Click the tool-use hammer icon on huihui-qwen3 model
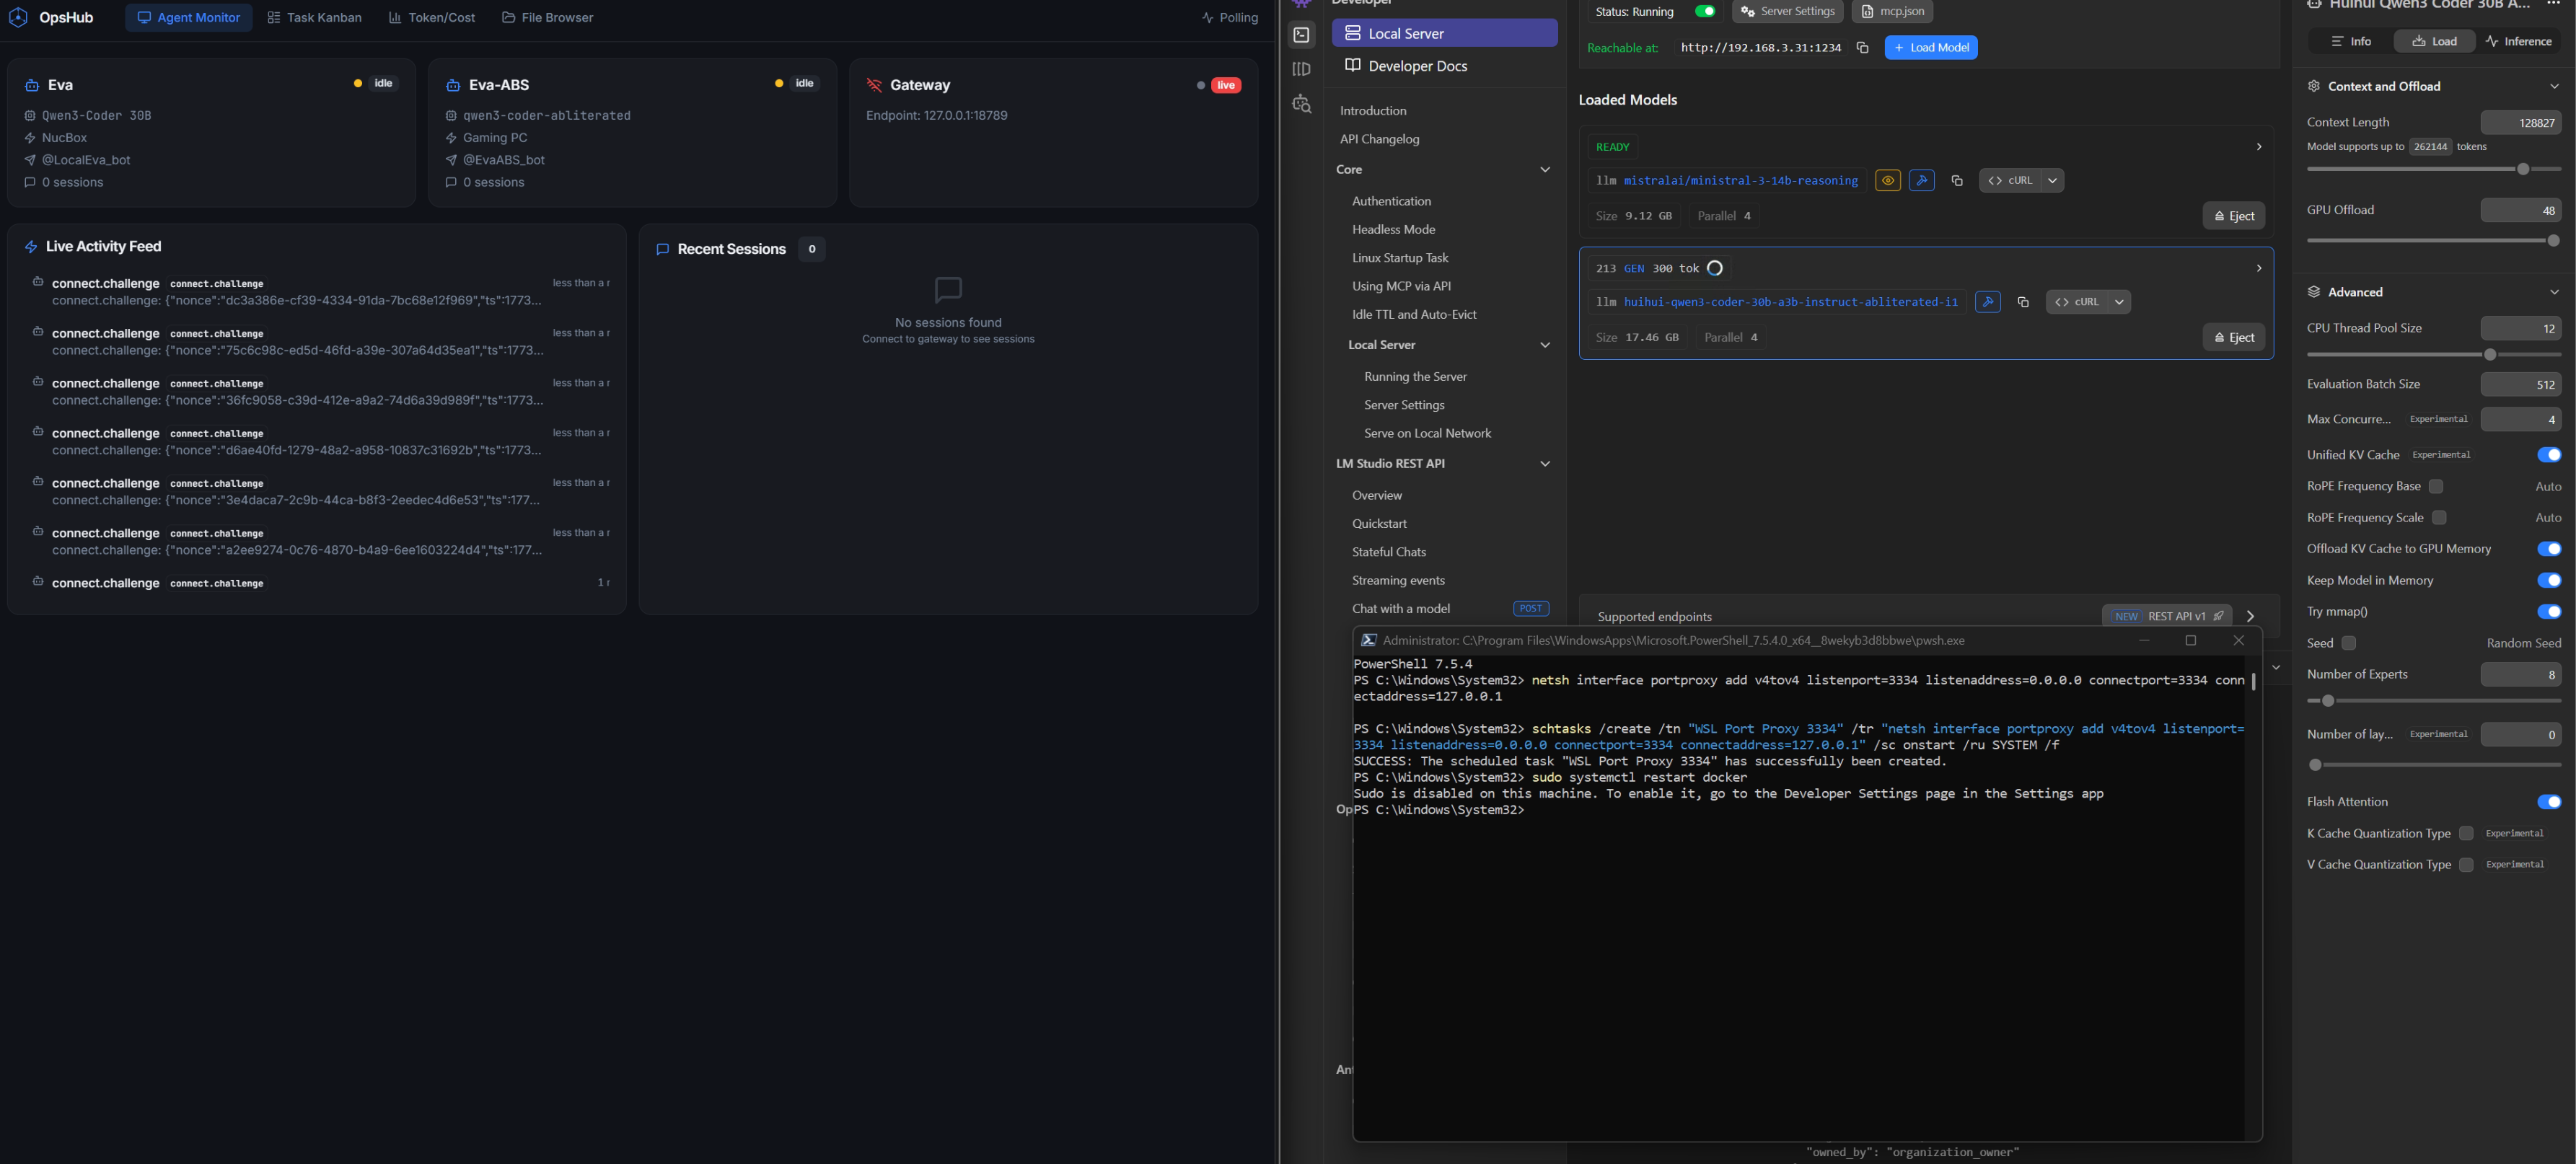2576x1164 pixels. (x=1987, y=302)
